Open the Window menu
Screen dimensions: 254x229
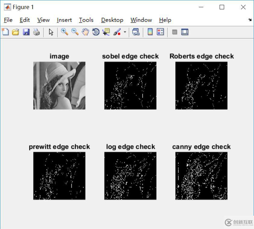[x=141, y=20]
